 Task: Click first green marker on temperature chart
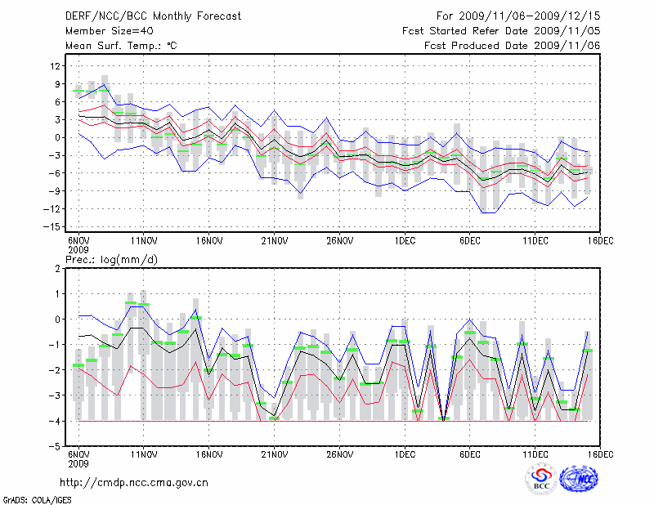(78, 91)
